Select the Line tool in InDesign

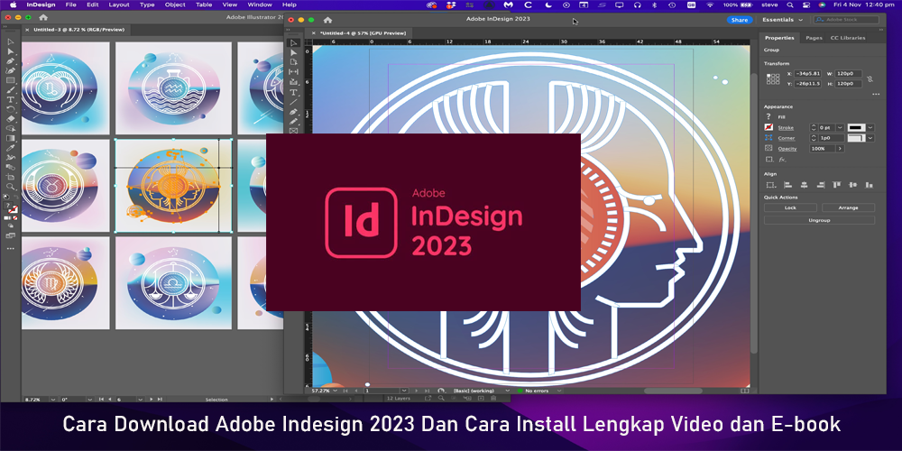tap(293, 102)
